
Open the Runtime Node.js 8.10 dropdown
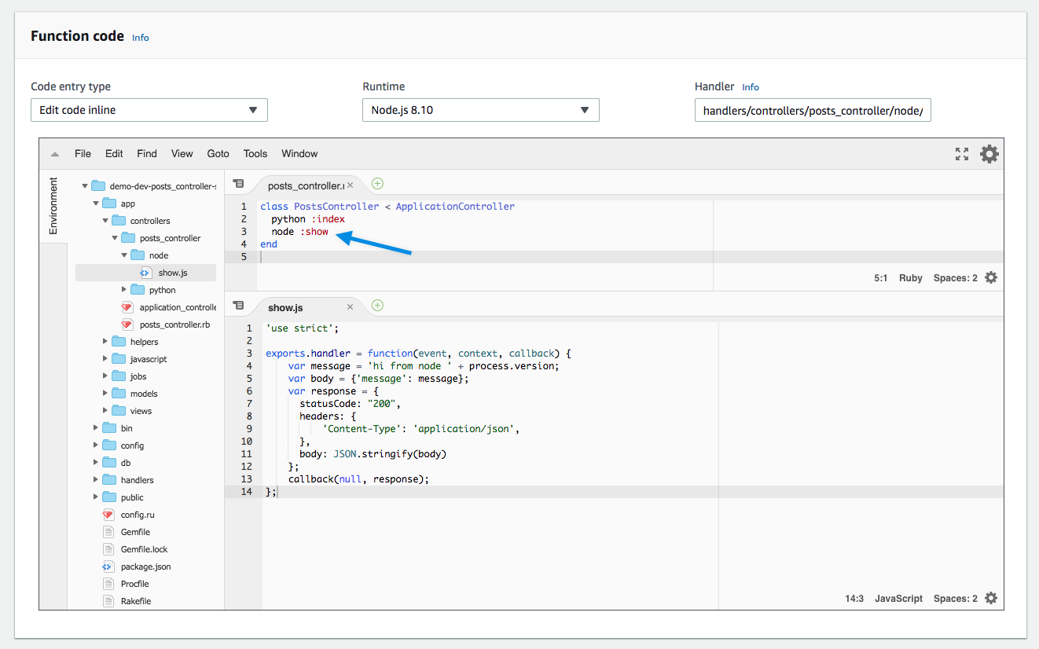pyautogui.click(x=481, y=110)
